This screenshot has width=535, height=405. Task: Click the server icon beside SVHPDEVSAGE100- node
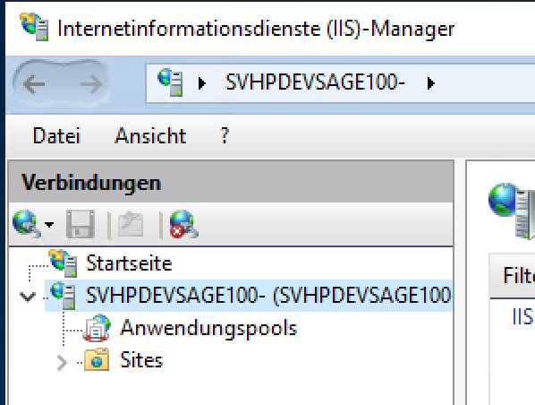pyautogui.click(x=64, y=296)
